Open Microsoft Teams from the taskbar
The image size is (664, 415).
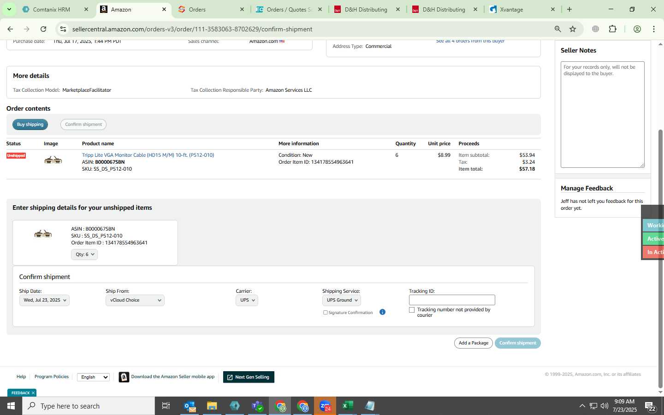click(257, 406)
